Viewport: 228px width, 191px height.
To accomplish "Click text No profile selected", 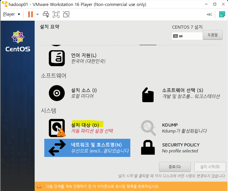I will pyautogui.click(x=180, y=151).
